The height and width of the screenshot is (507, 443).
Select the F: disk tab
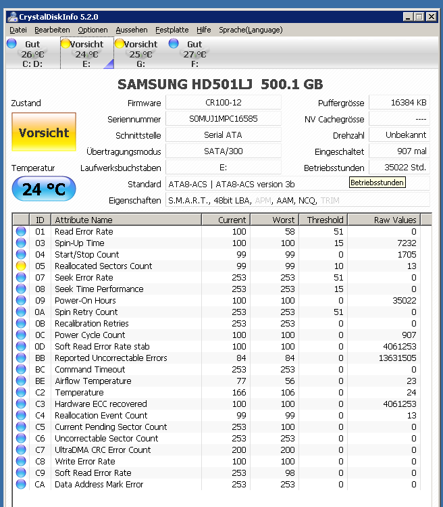pyautogui.click(x=194, y=53)
